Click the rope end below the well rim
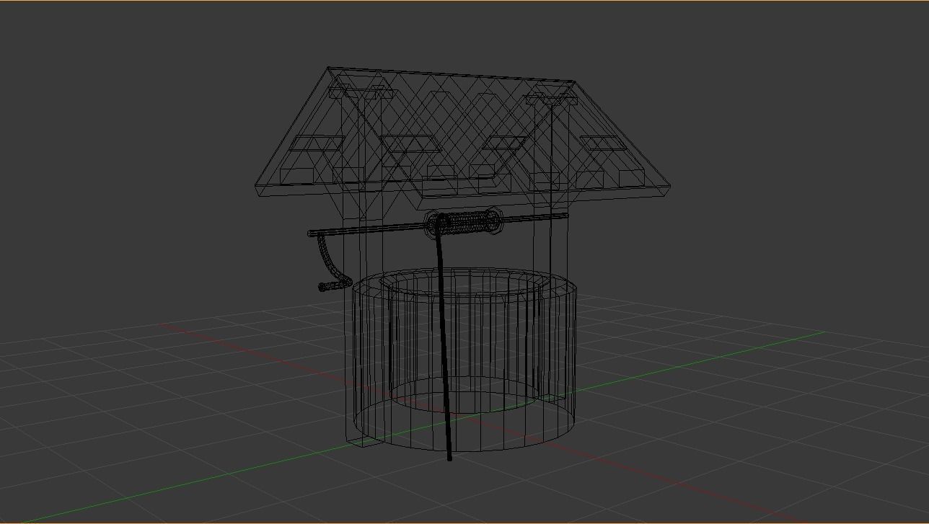The height and width of the screenshot is (524, 929). pyautogui.click(x=449, y=458)
